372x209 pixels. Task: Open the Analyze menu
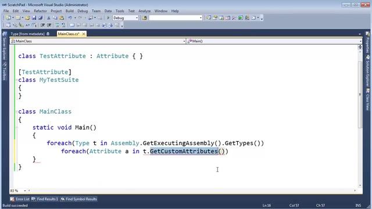coord(145,11)
